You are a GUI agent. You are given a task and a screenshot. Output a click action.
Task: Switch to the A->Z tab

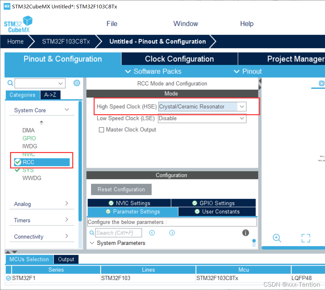click(50, 95)
